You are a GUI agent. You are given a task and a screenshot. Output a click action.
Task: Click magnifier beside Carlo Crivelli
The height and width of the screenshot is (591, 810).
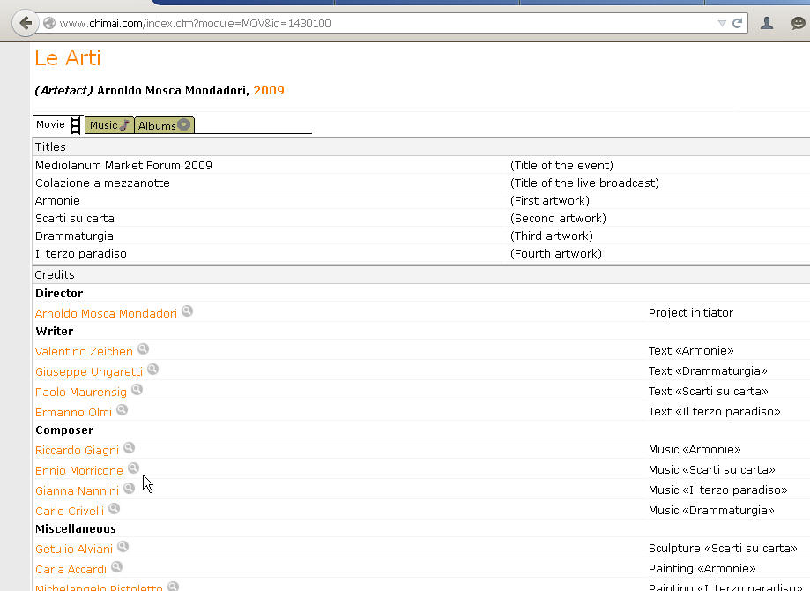click(115, 509)
